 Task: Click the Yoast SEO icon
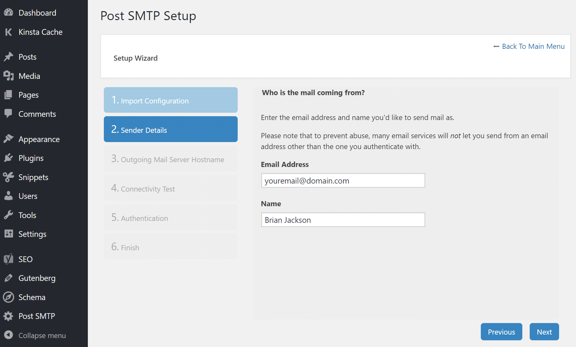pos(9,259)
